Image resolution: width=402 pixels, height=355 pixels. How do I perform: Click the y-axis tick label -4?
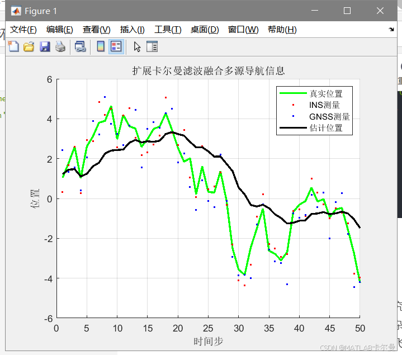(x=48, y=278)
